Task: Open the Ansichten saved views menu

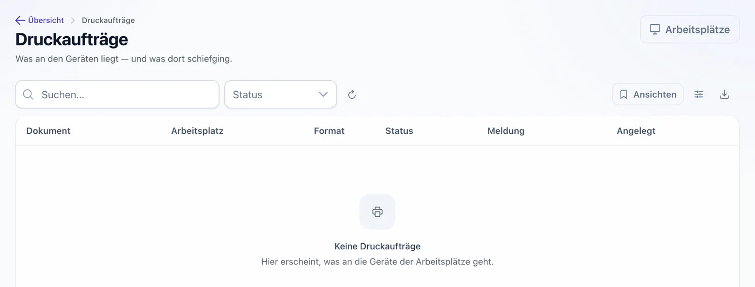Action: [x=648, y=94]
